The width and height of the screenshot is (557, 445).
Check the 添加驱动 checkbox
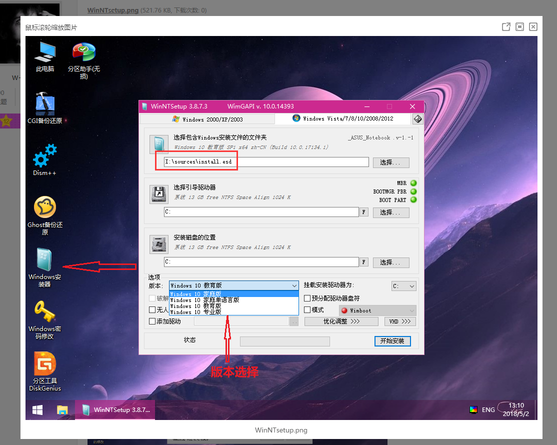152,321
